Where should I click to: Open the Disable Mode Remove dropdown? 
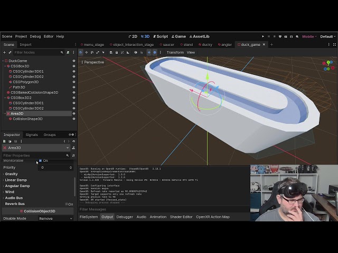click(55, 218)
